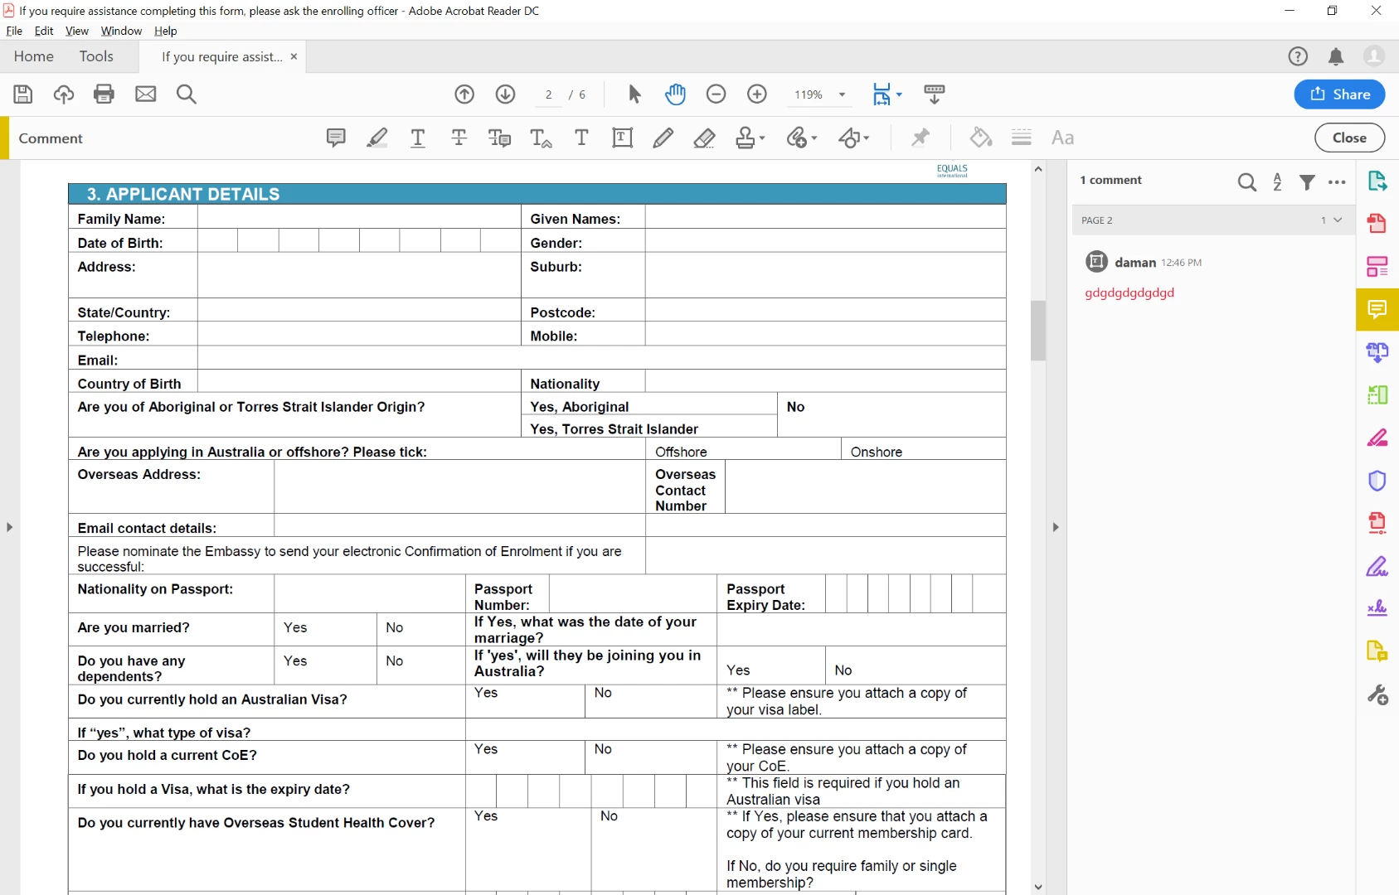
Task: Select the Pencil drawing tool
Action: 663,138
